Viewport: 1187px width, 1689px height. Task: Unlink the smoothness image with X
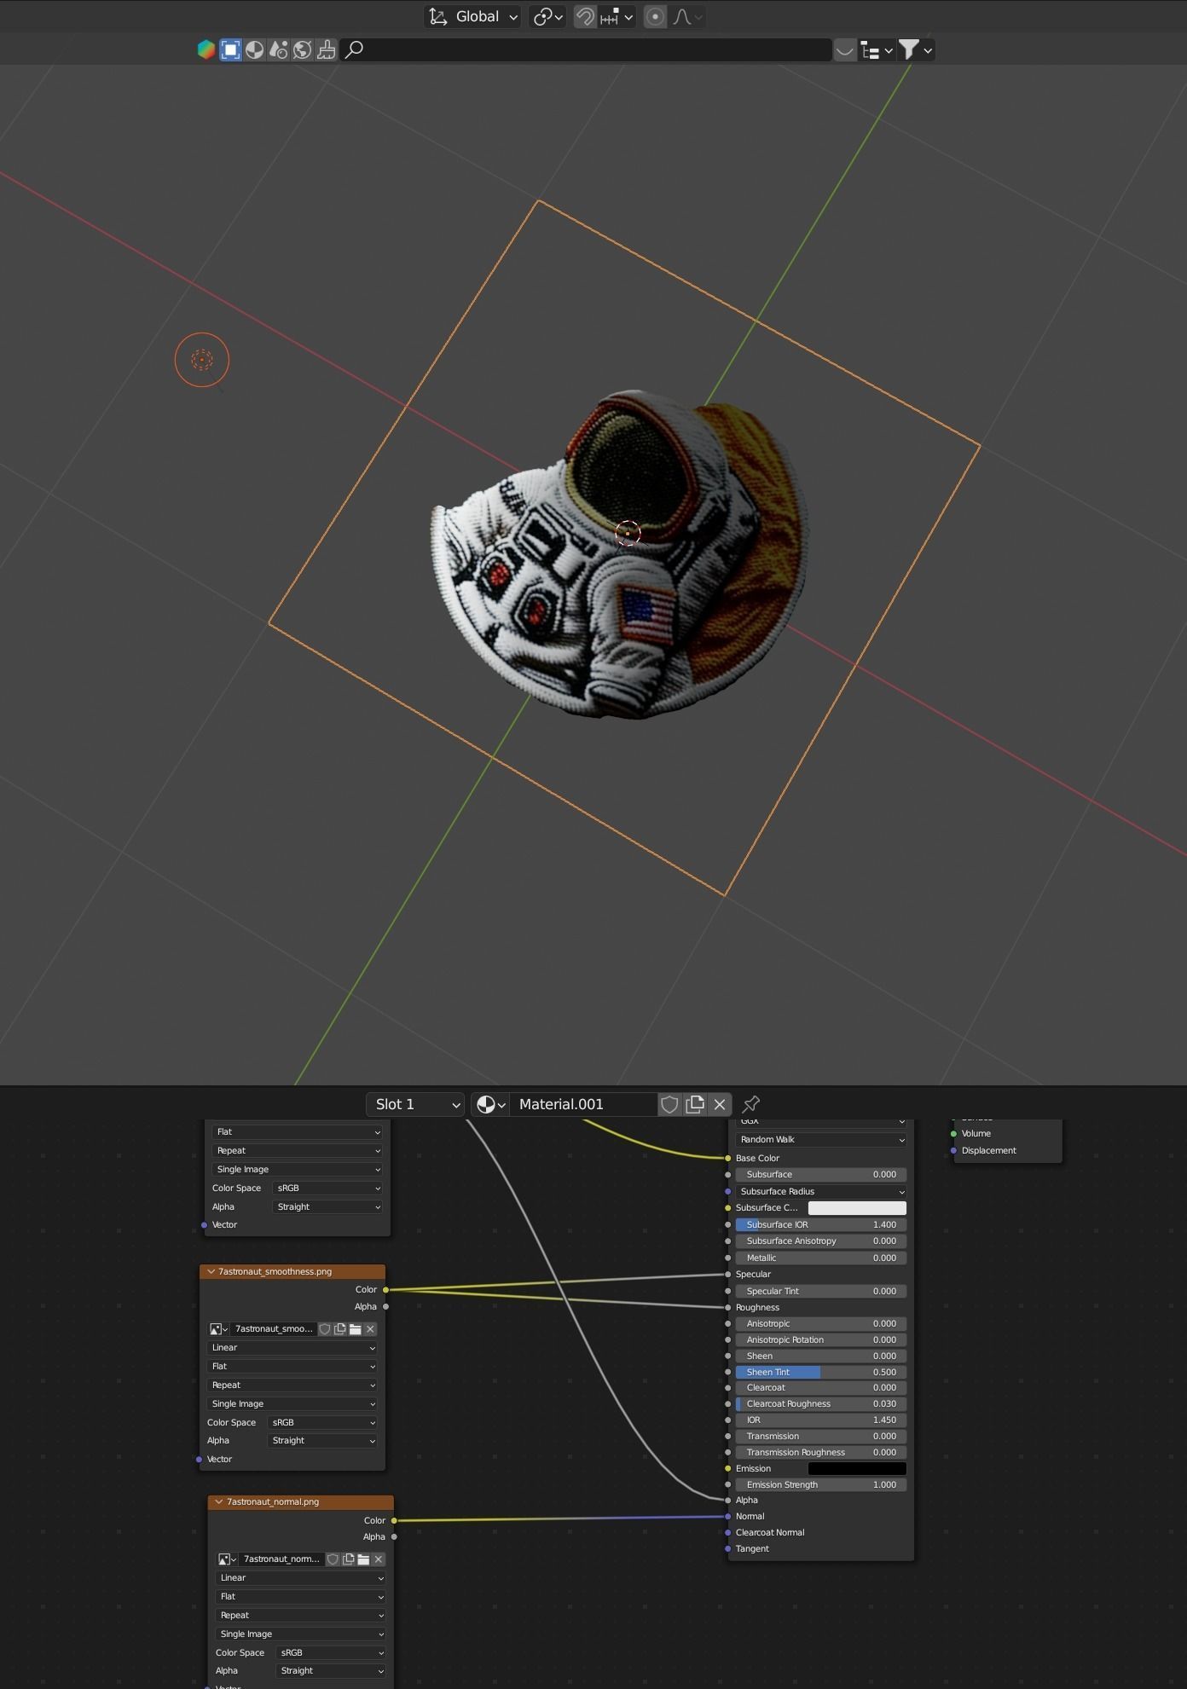pos(370,1328)
